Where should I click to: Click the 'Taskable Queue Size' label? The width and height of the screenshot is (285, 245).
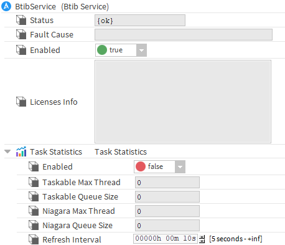click(80, 196)
